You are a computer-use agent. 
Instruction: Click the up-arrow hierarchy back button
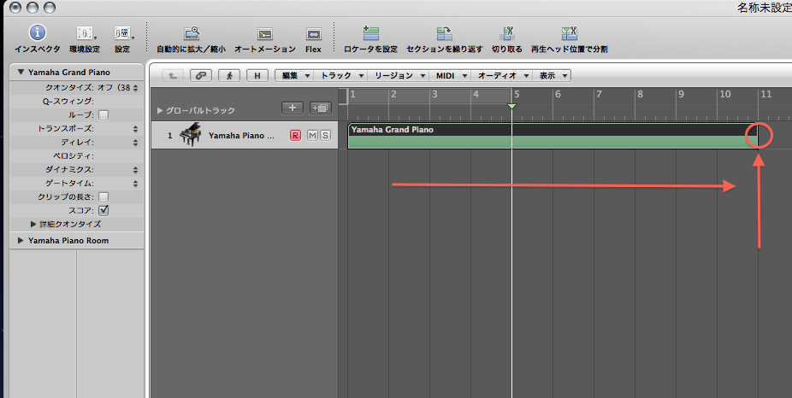[x=172, y=76]
